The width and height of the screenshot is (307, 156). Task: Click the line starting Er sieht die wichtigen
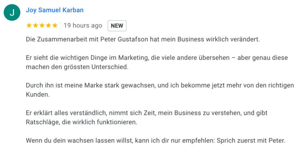pos(157,58)
